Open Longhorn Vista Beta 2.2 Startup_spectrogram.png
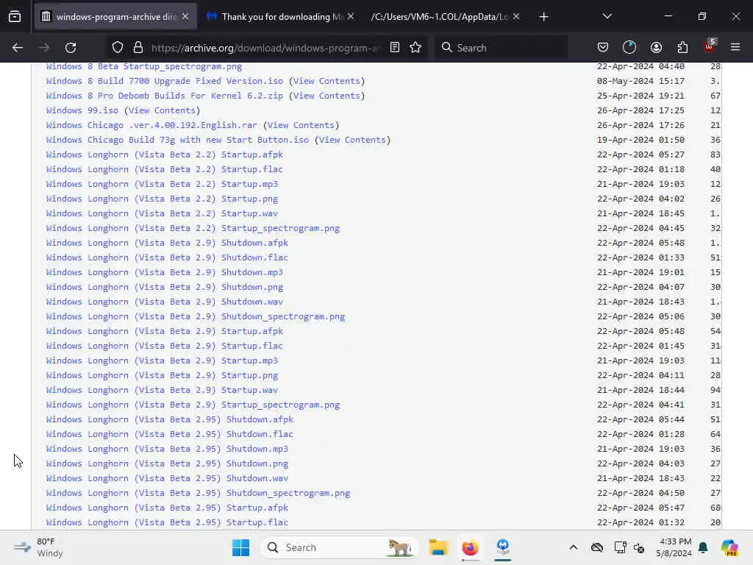Screen dimensions: 753x565 193,228
